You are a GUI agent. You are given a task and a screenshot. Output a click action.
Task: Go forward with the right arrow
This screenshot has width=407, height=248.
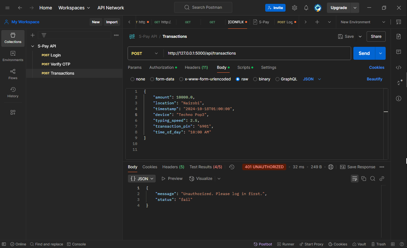pyautogui.click(x=31, y=8)
